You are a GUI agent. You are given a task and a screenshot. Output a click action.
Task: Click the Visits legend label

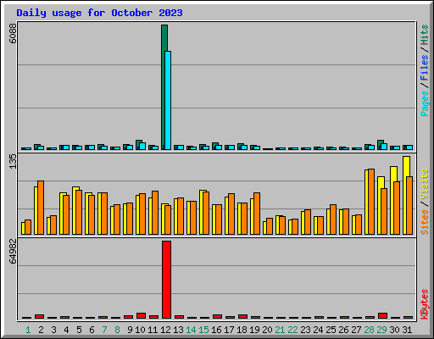[424, 184]
